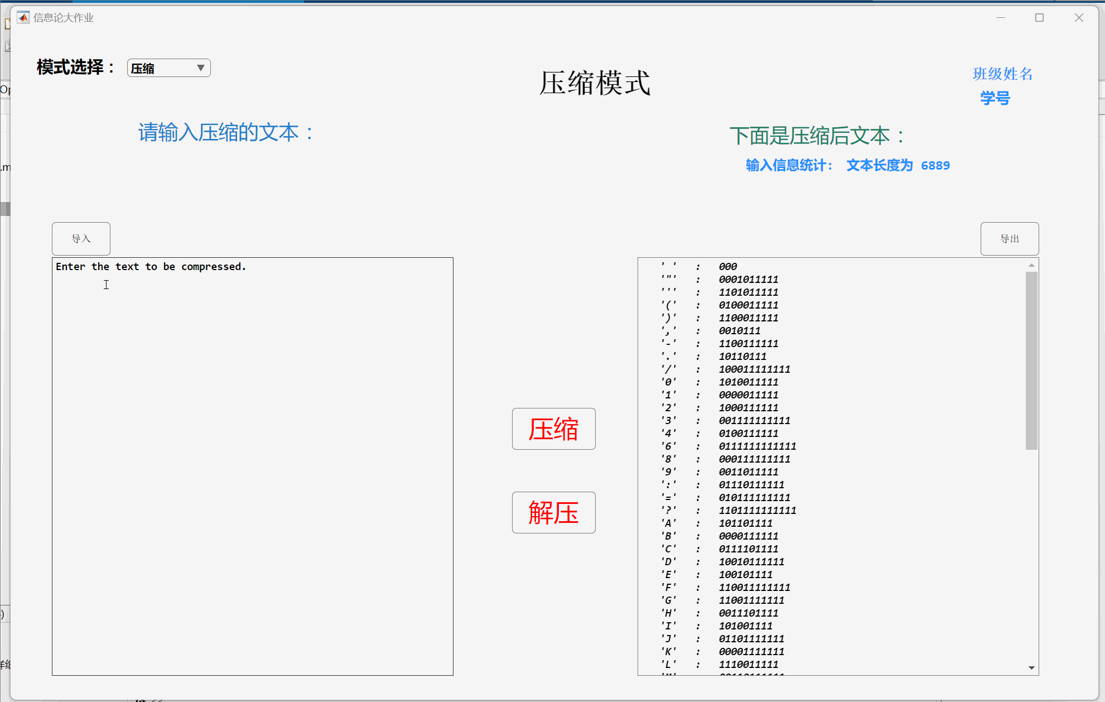
Task: Click the 班级姓名 label
Action: pyautogui.click(x=1002, y=74)
